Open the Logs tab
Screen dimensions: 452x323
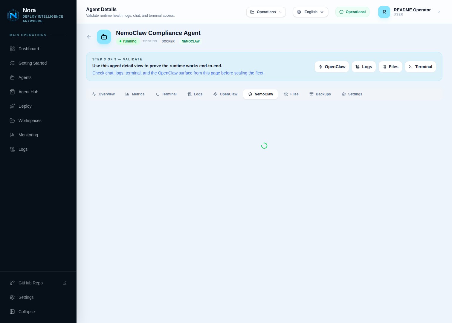coord(195,94)
